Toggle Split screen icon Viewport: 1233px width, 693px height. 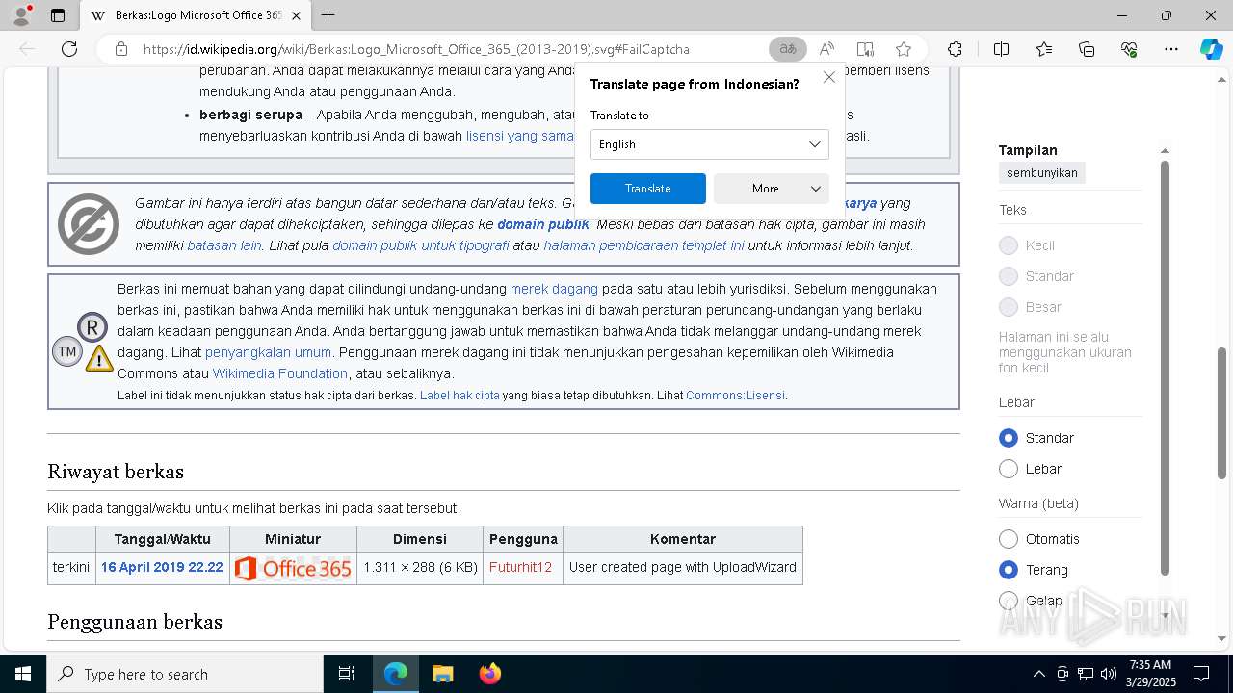click(1001, 49)
